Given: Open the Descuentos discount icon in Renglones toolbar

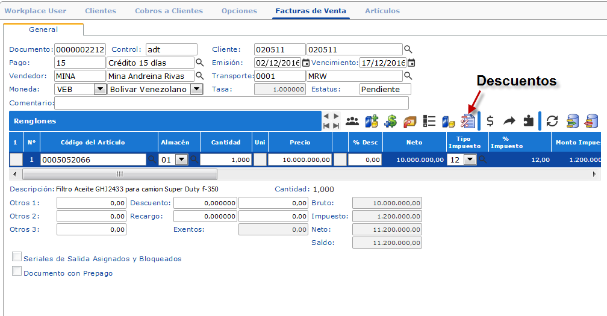Looking at the screenshot, I should click(468, 122).
